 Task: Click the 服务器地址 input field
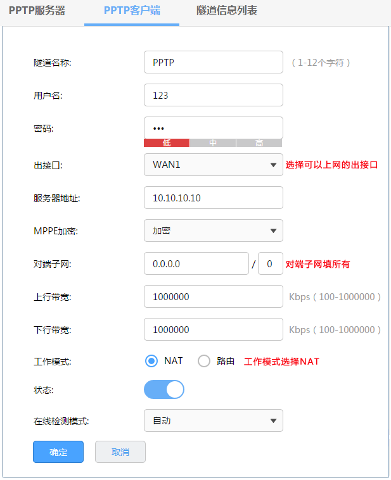(214, 198)
